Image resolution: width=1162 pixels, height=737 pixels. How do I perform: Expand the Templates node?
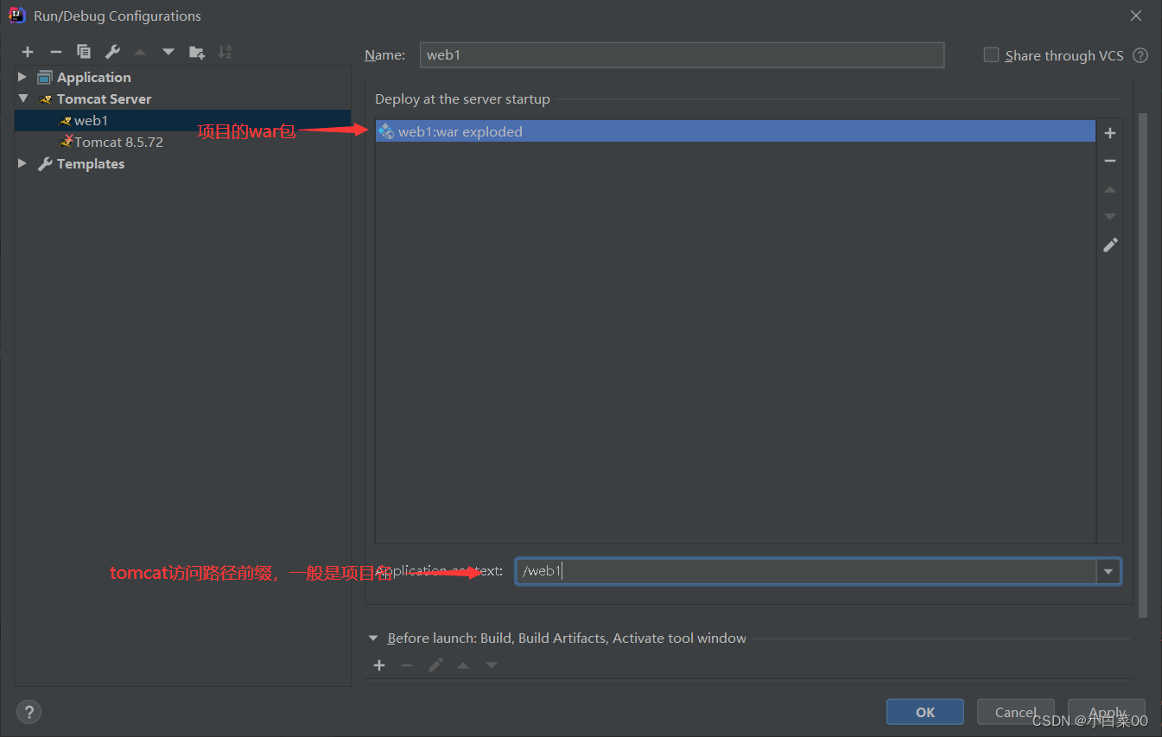click(22, 163)
